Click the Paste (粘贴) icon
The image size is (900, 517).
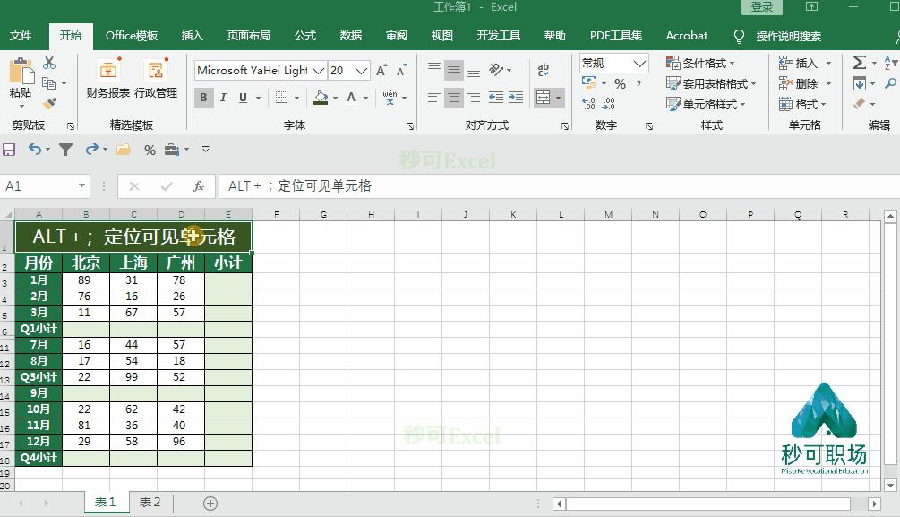pos(20,76)
